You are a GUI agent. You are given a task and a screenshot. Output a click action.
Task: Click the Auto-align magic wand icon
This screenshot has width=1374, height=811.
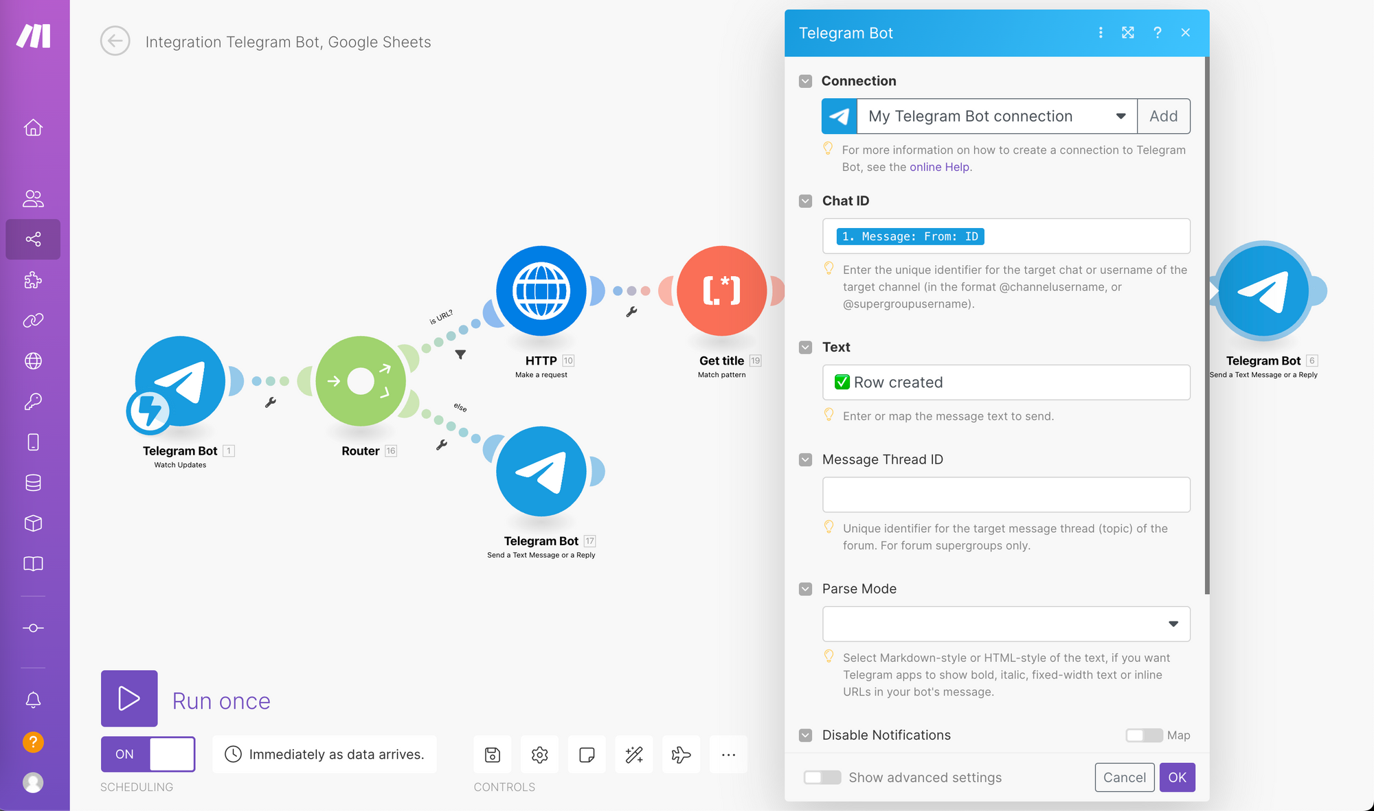tap(634, 755)
